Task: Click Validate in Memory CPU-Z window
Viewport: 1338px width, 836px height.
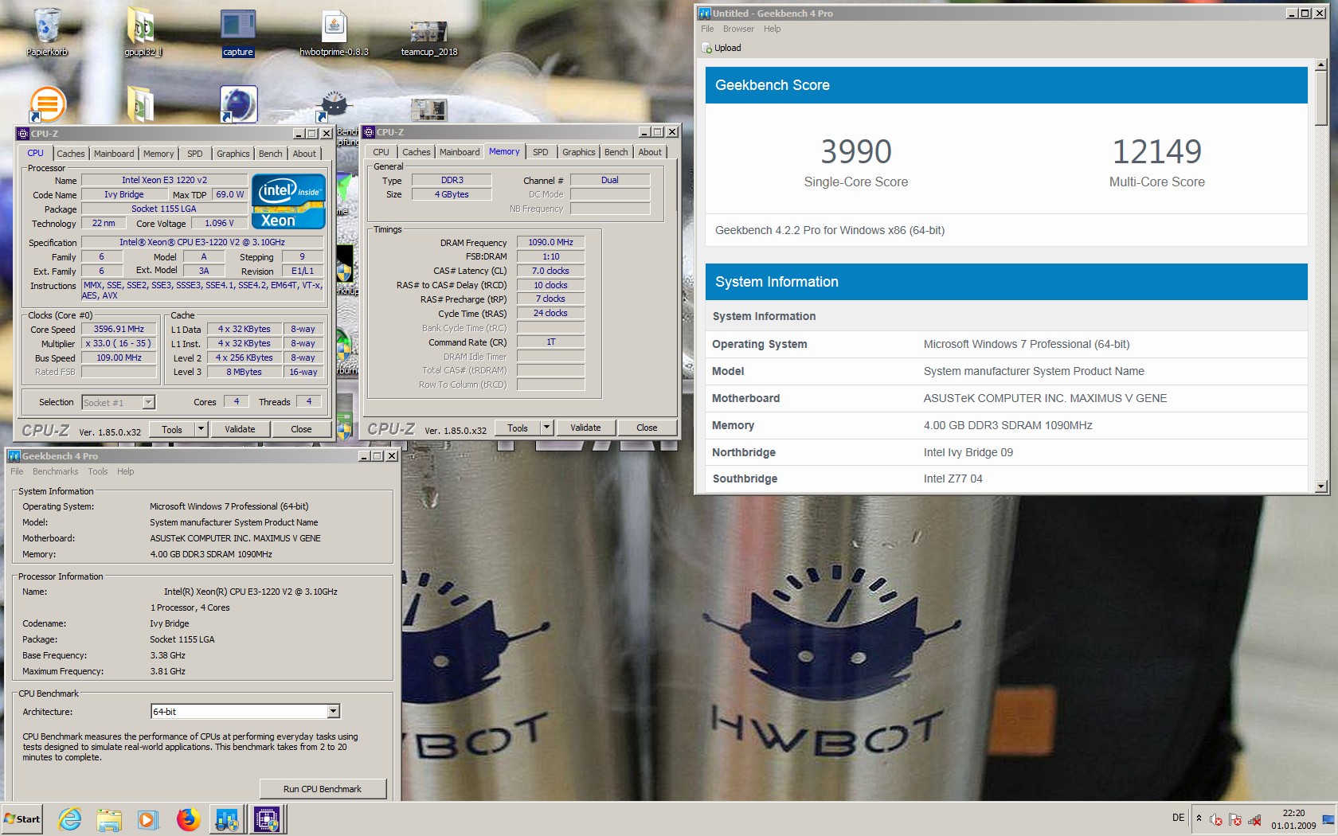Action: click(x=585, y=428)
